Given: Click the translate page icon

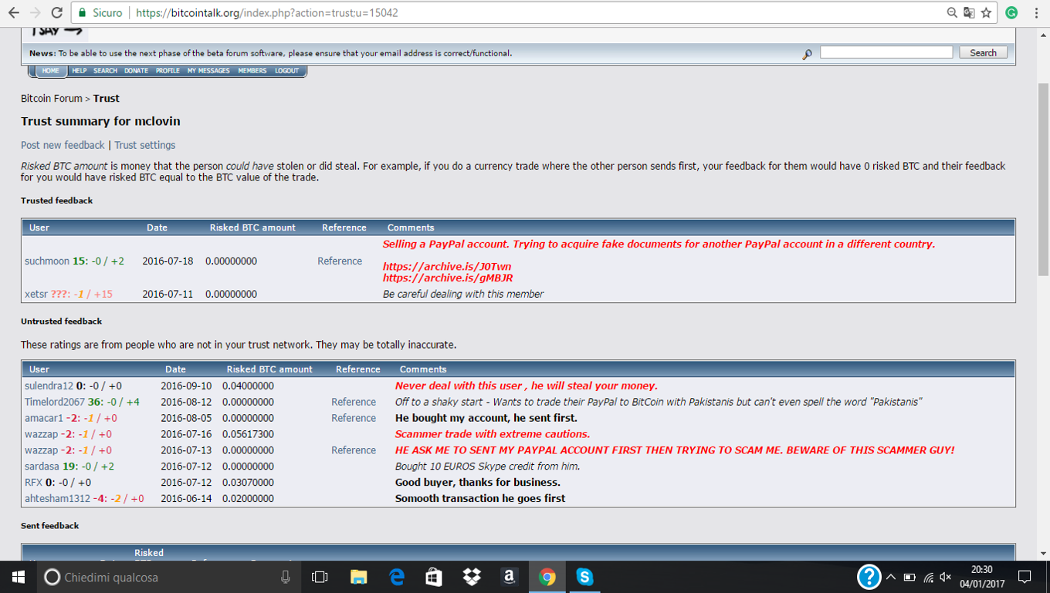Looking at the screenshot, I should pyautogui.click(x=969, y=12).
